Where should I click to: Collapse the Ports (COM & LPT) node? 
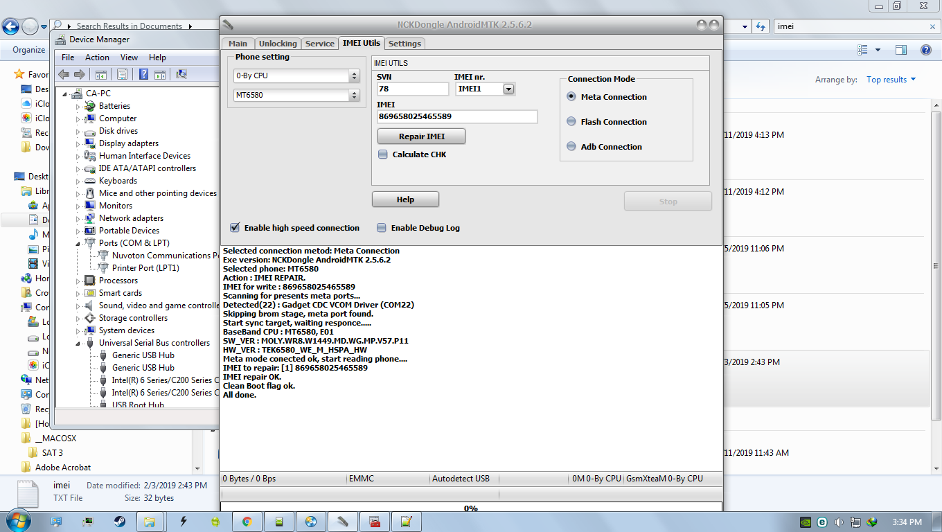[78, 243]
